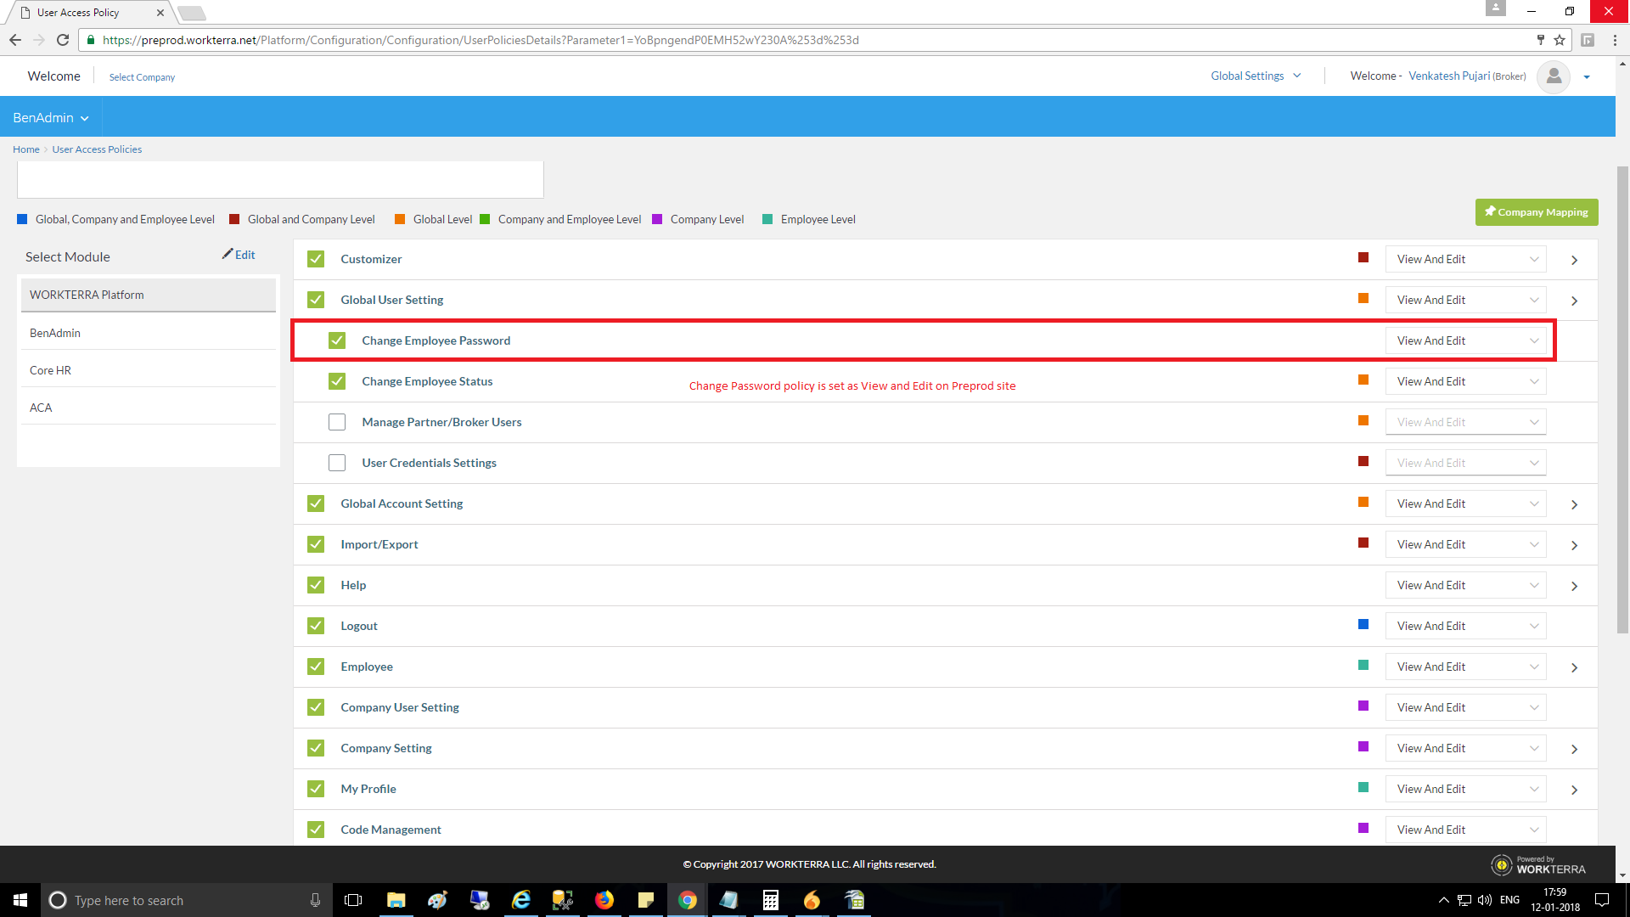Click the user avatar profile icon

click(1553, 76)
